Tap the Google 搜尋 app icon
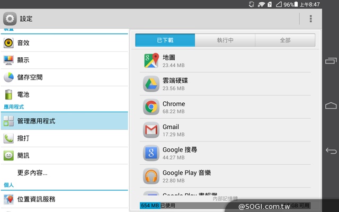The image size is (339, 212). (151, 153)
